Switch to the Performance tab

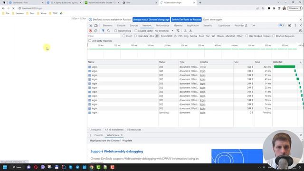click(x=162, y=25)
